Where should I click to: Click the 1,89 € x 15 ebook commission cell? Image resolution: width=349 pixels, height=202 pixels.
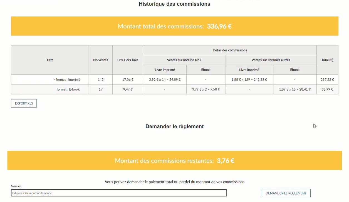[x=295, y=89]
